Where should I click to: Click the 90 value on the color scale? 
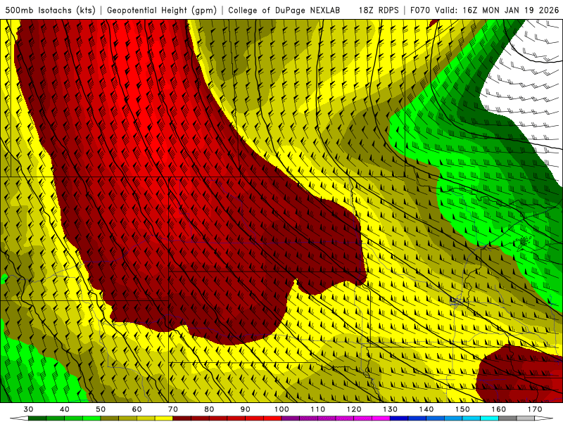click(x=245, y=409)
